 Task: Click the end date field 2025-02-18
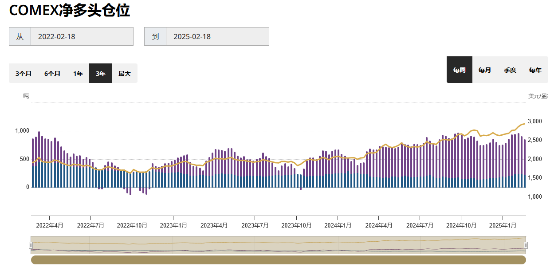pos(217,36)
